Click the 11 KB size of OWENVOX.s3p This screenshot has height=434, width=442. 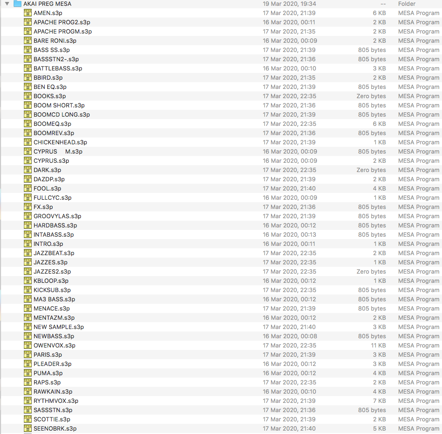coord(378,346)
